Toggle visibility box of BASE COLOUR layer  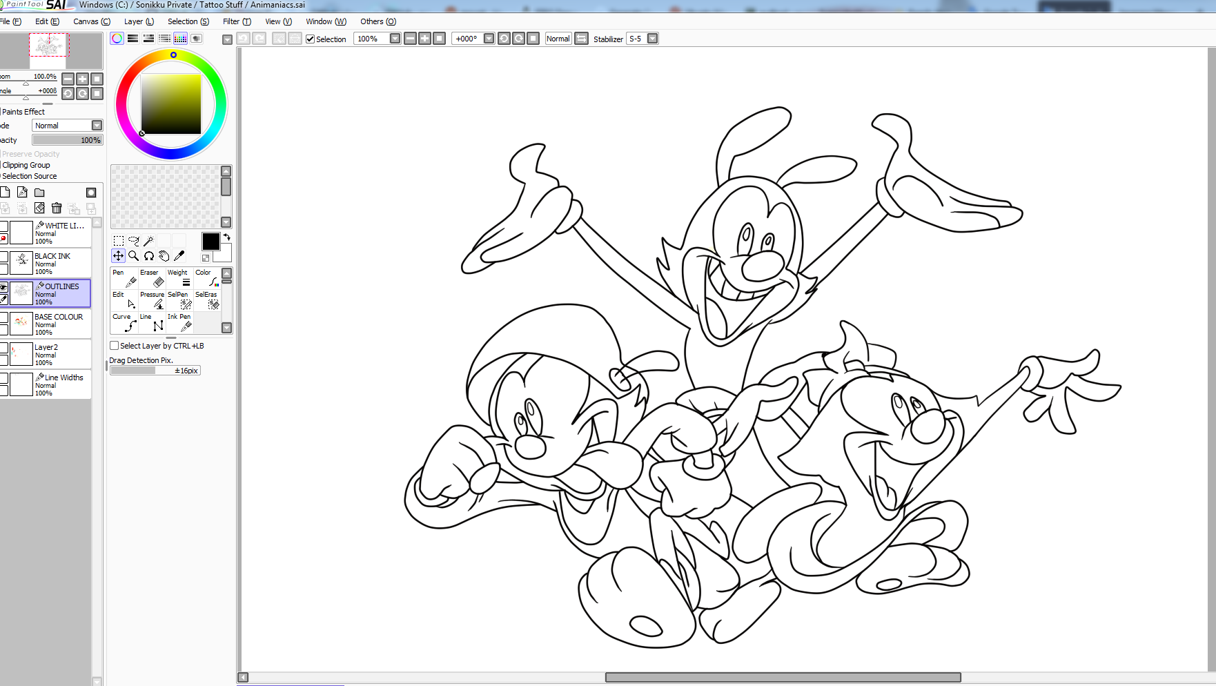3,317
